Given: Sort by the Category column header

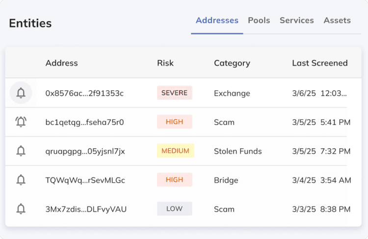Looking at the screenshot, I should (232, 63).
